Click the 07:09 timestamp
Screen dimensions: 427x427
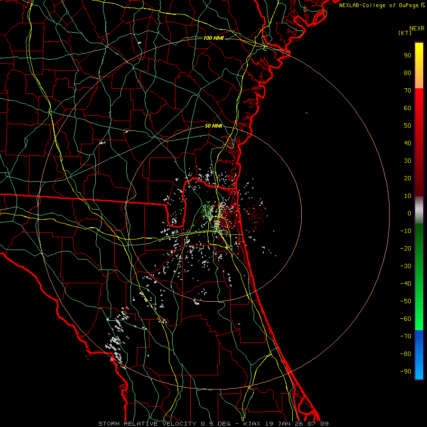tap(318, 424)
